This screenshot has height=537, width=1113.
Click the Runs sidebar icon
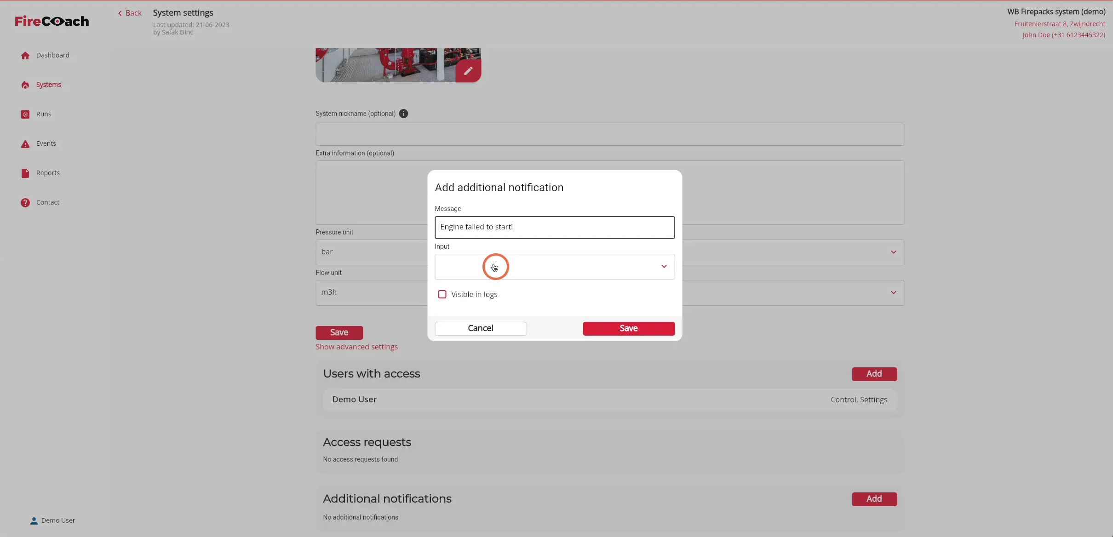pos(25,114)
